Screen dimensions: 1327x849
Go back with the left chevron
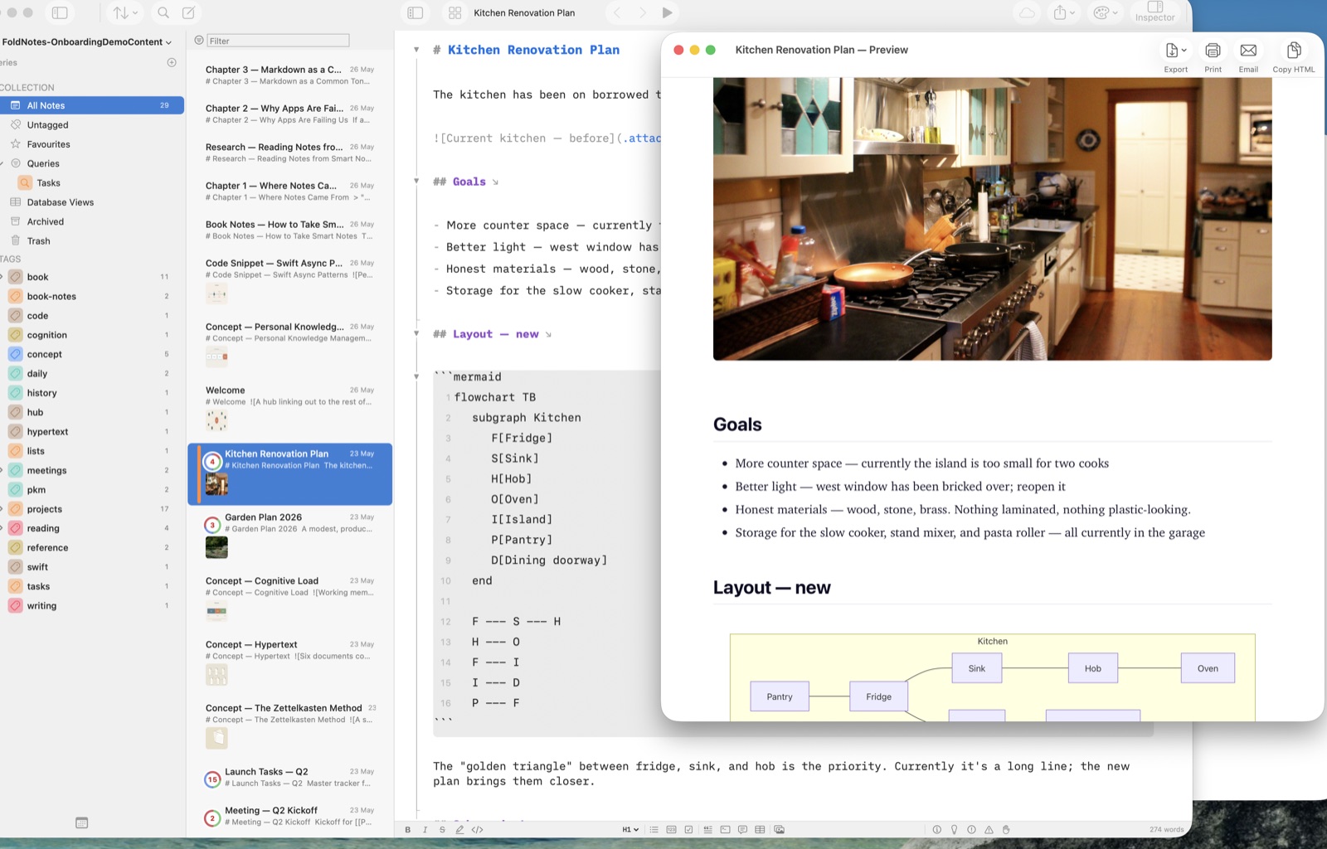click(616, 12)
